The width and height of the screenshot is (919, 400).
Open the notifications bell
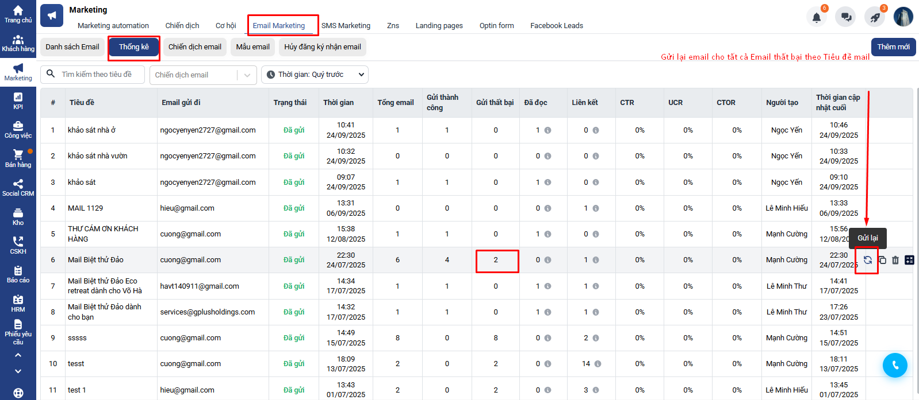click(x=816, y=17)
